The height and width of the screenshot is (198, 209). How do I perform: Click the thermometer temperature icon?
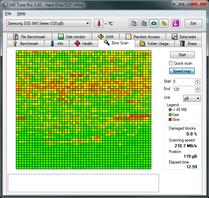pos(99,23)
